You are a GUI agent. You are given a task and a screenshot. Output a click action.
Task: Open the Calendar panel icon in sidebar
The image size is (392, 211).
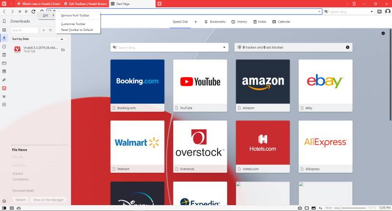4,71
